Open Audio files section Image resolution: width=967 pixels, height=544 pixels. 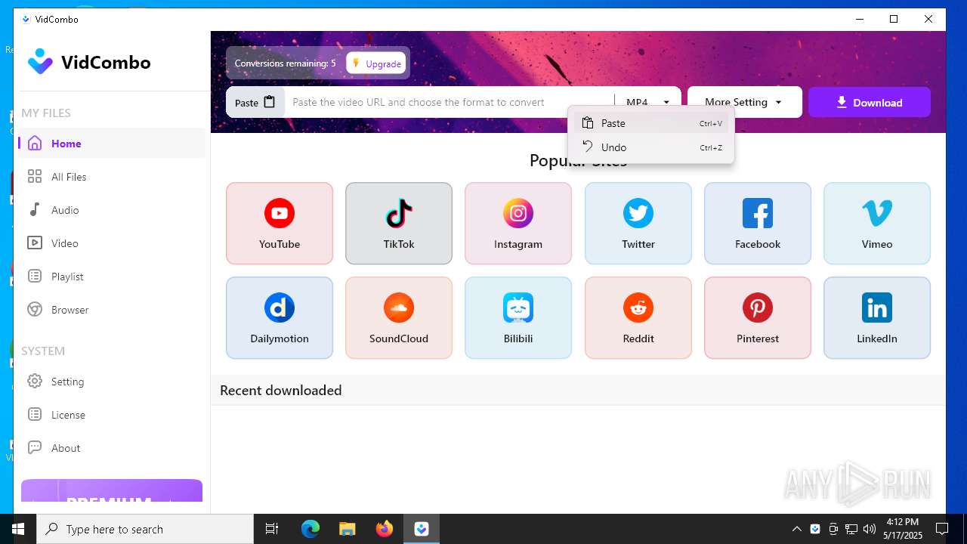(x=112, y=210)
